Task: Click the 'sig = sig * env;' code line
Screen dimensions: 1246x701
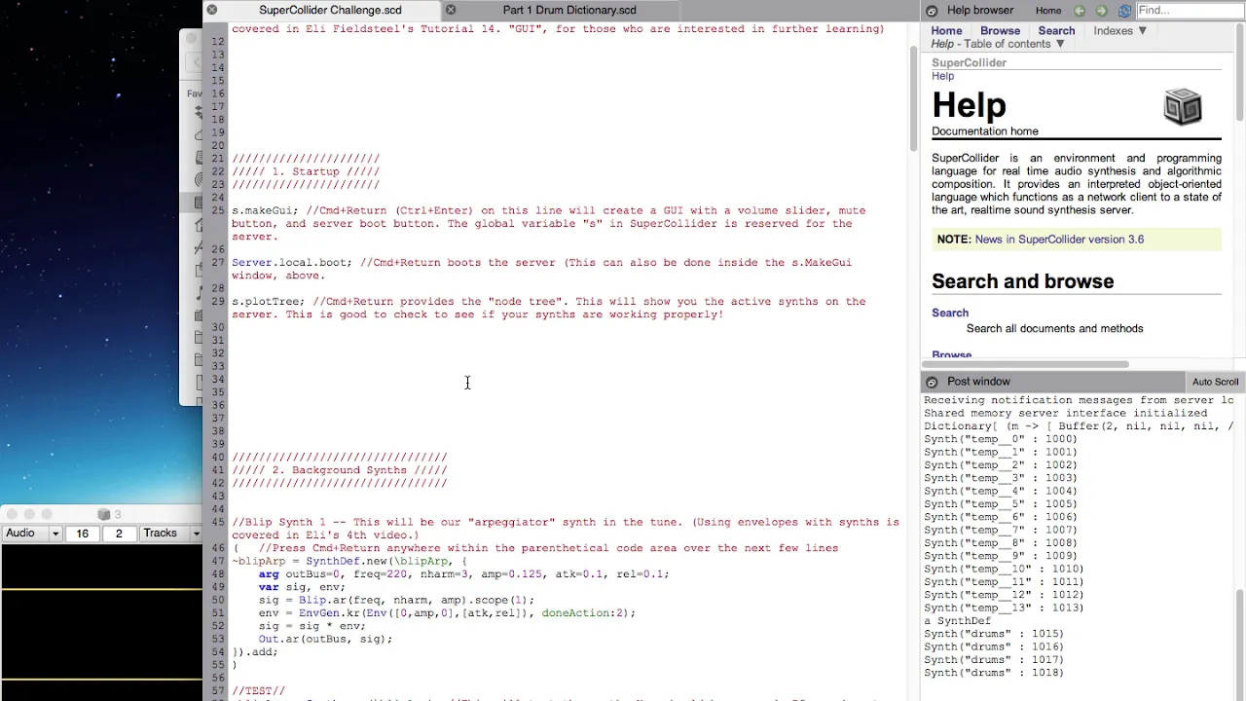Action: (311, 626)
